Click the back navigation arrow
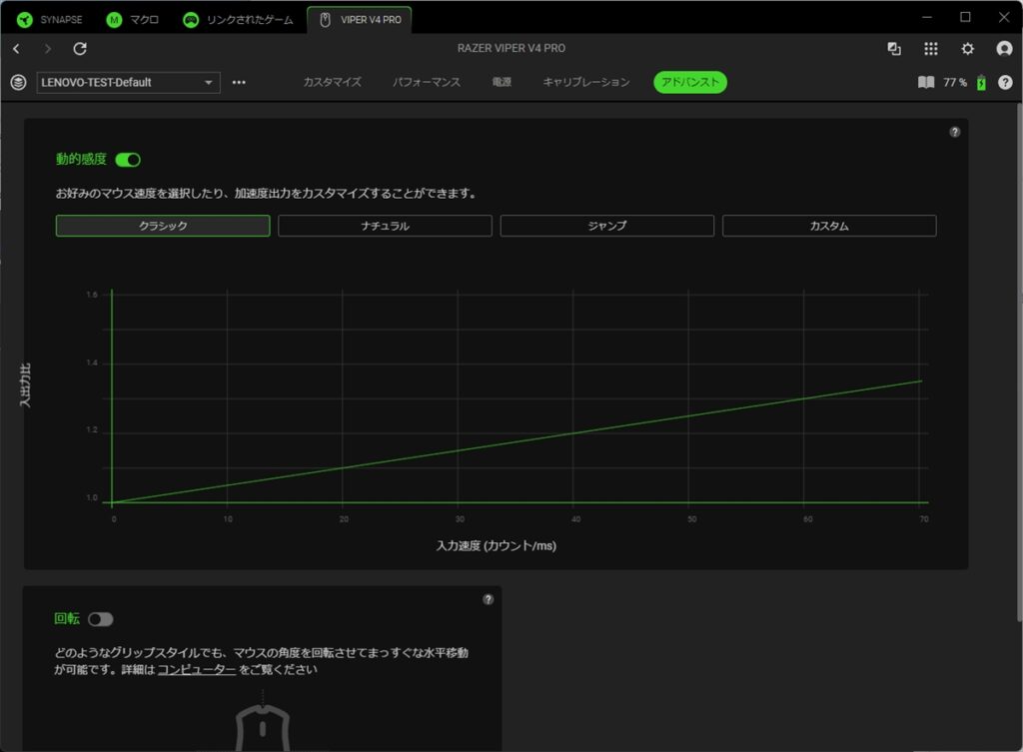This screenshot has height=752, width=1023. (16, 49)
